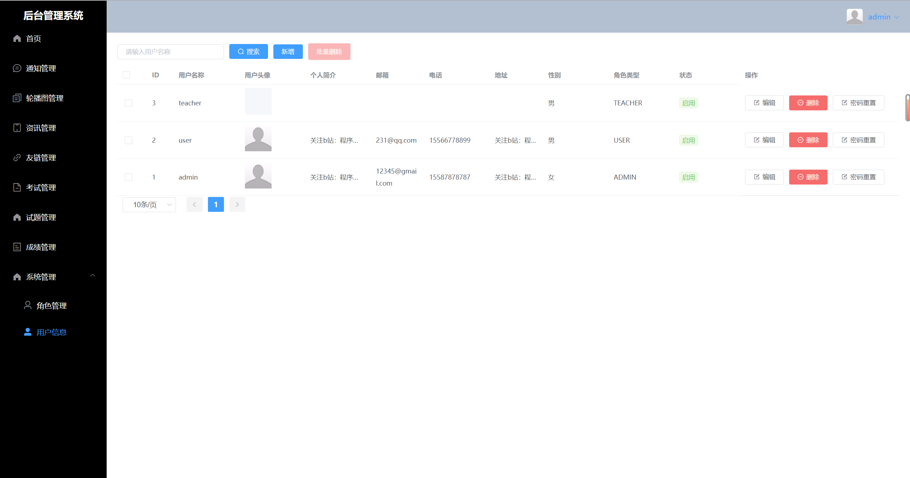Click the TEACHER role type cell
Screen dimensions: 910x478
click(x=628, y=103)
